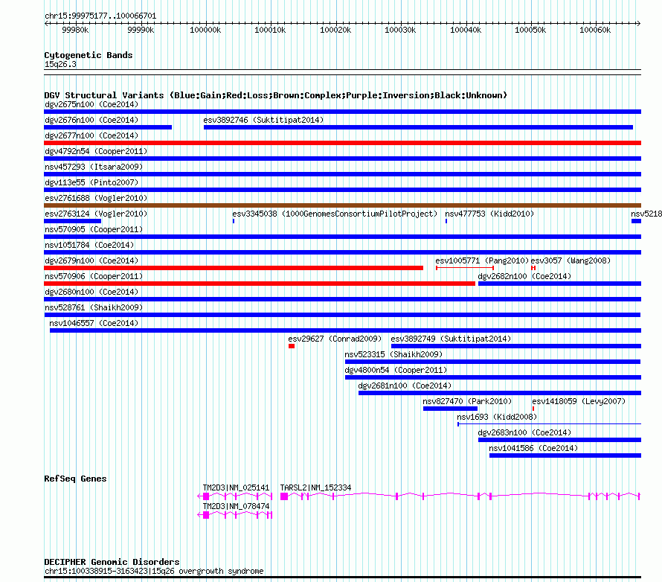This screenshot has height=582, width=662.
Task: Select esv29627 (Conrad2009) label
Action: click(x=335, y=339)
